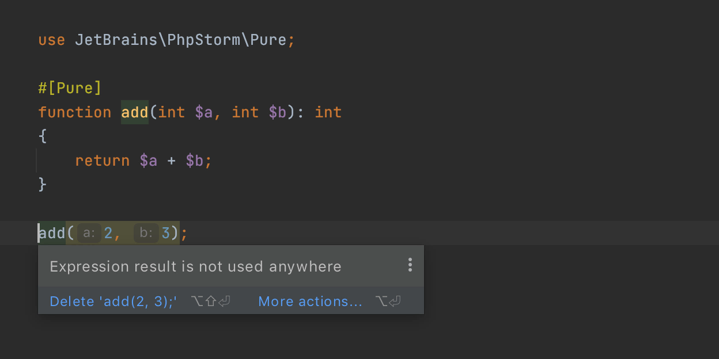
Task: Click the 'use' keyword on first line
Action: (51, 40)
